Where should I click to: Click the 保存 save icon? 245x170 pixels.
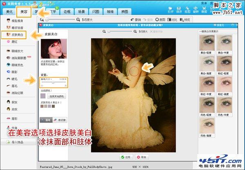click(x=179, y=10)
